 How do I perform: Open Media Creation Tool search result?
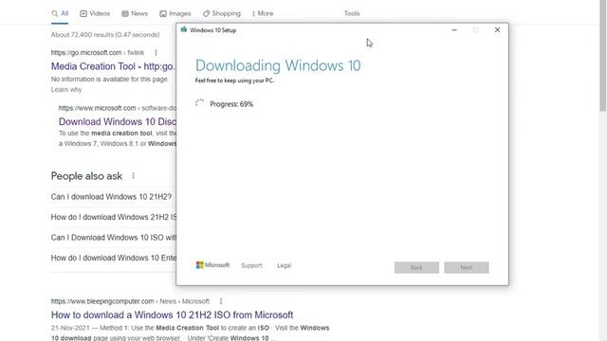[113, 66]
